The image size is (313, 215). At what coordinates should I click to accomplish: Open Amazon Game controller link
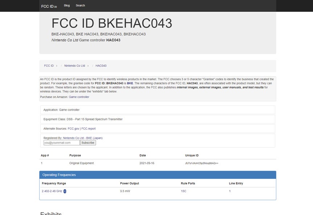[79, 97]
